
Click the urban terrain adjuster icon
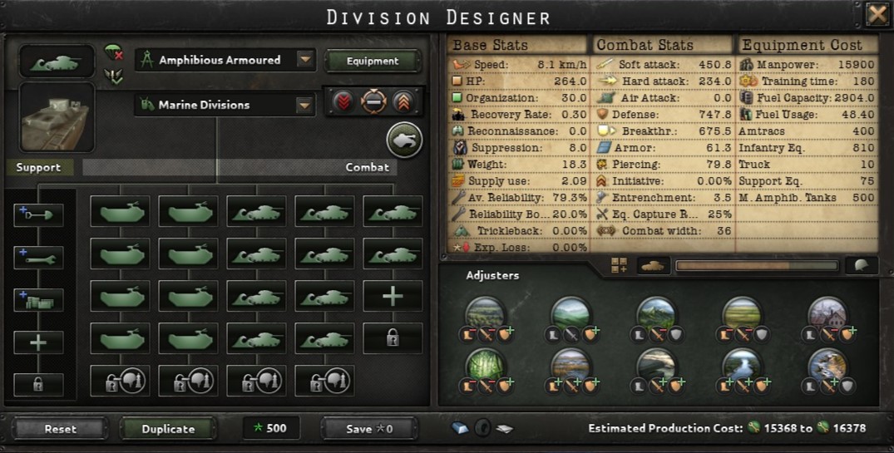click(827, 313)
